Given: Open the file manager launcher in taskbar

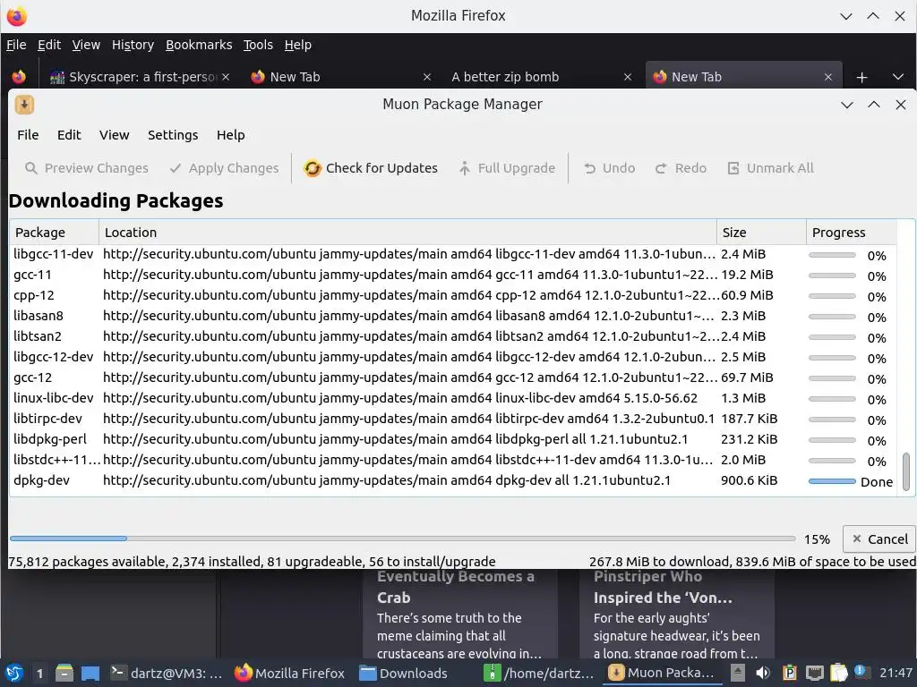Looking at the screenshot, I should pyautogui.click(x=64, y=673).
